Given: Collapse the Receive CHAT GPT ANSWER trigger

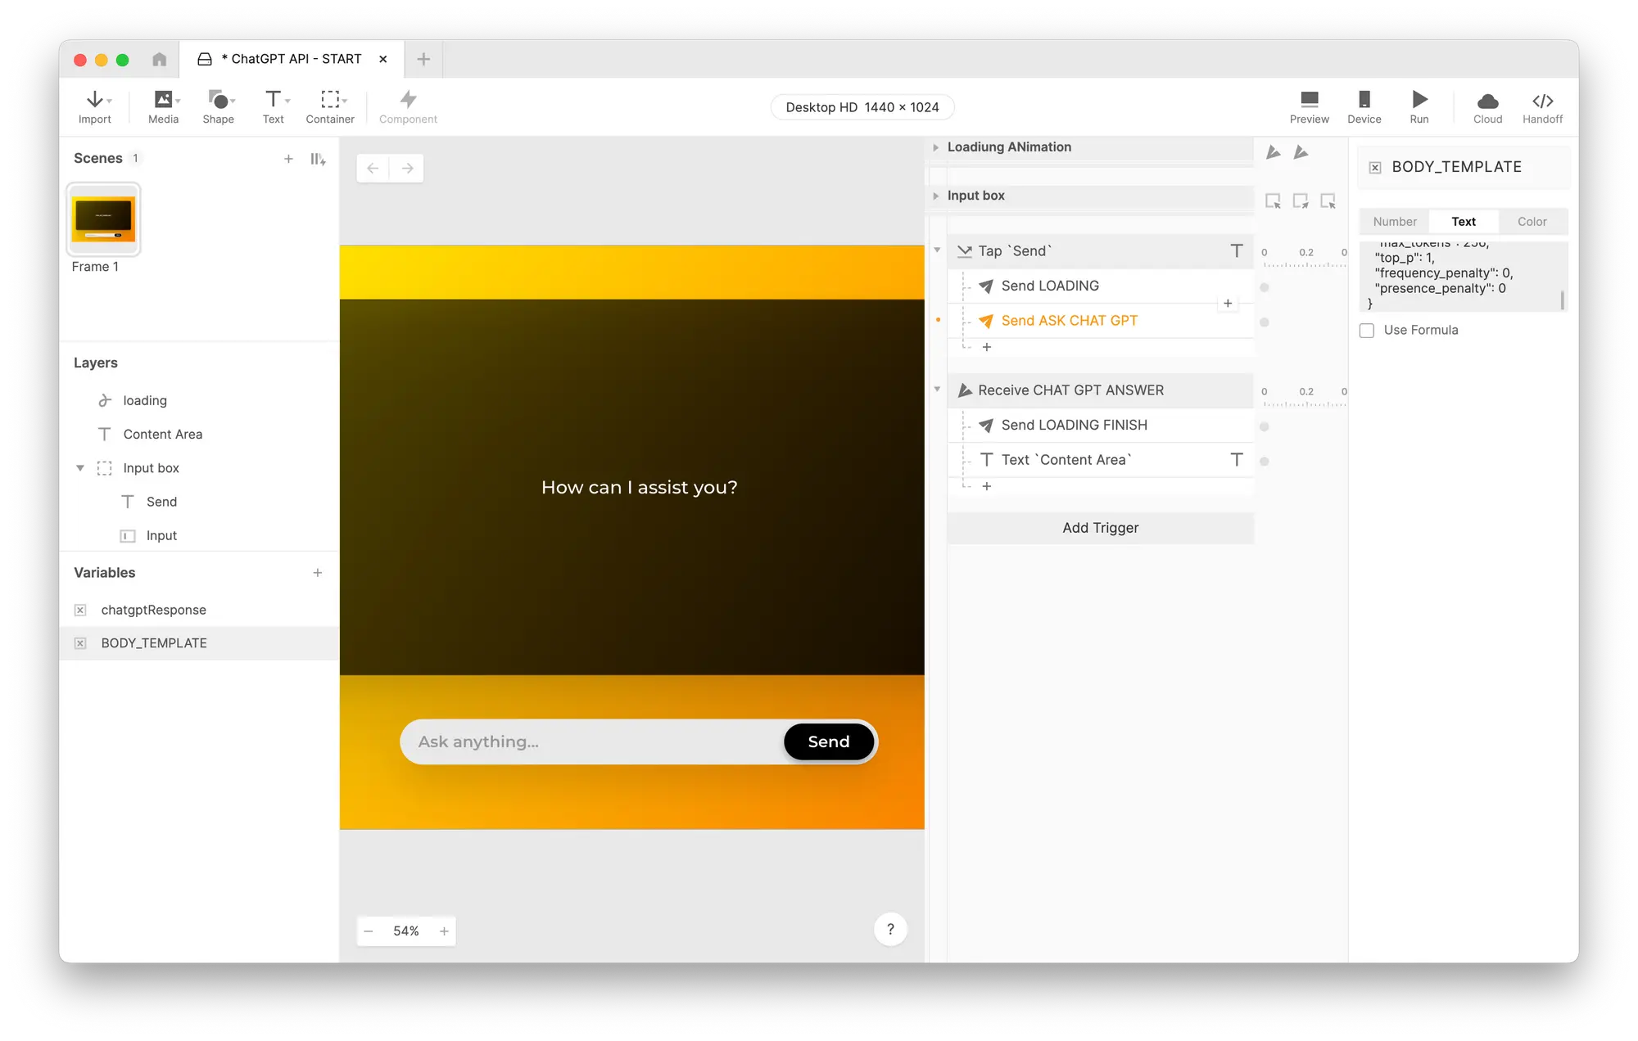Looking at the screenshot, I should (937, 390).
